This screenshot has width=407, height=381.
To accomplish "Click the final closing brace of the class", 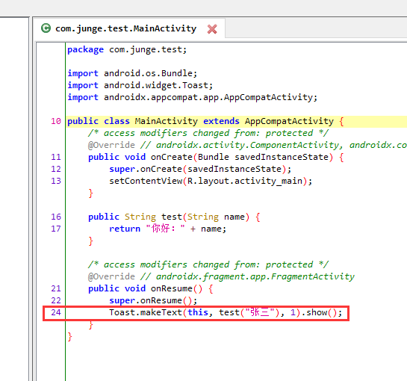I will [x=69, y=337].
